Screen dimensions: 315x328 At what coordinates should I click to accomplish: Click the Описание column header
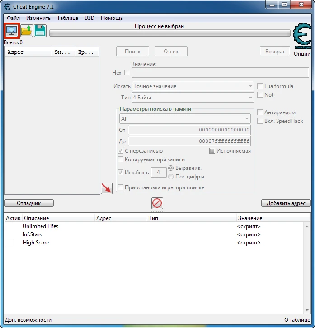tap(59, 218)
